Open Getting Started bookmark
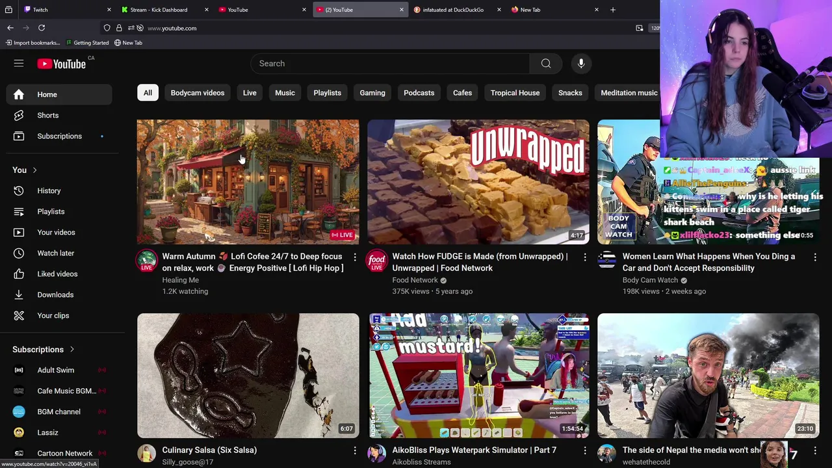The width and height of the screenshot is (832, 468). click(87, 43)
